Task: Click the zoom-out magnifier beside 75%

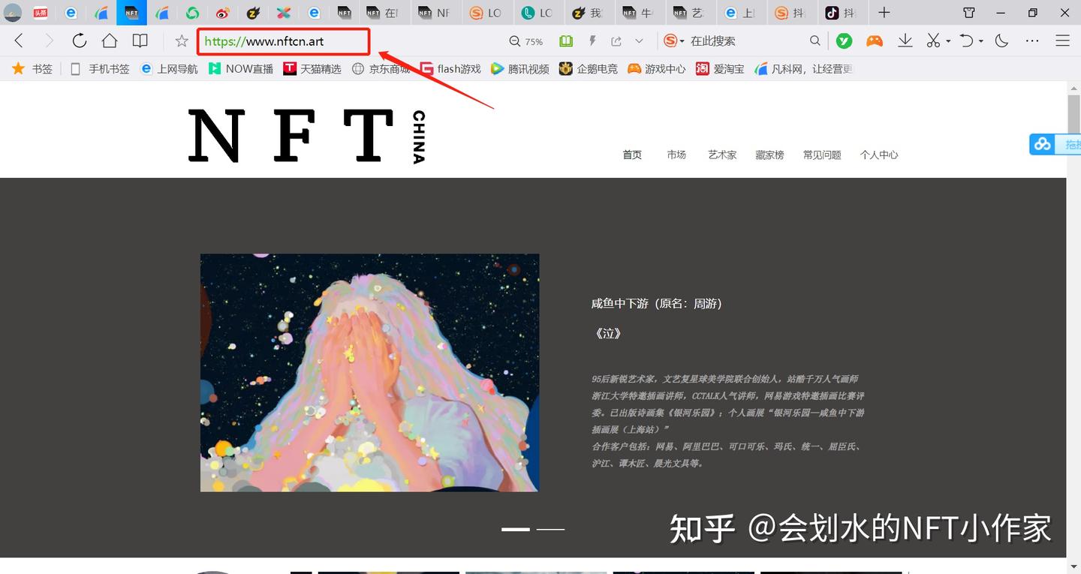Action: point(513,41)
